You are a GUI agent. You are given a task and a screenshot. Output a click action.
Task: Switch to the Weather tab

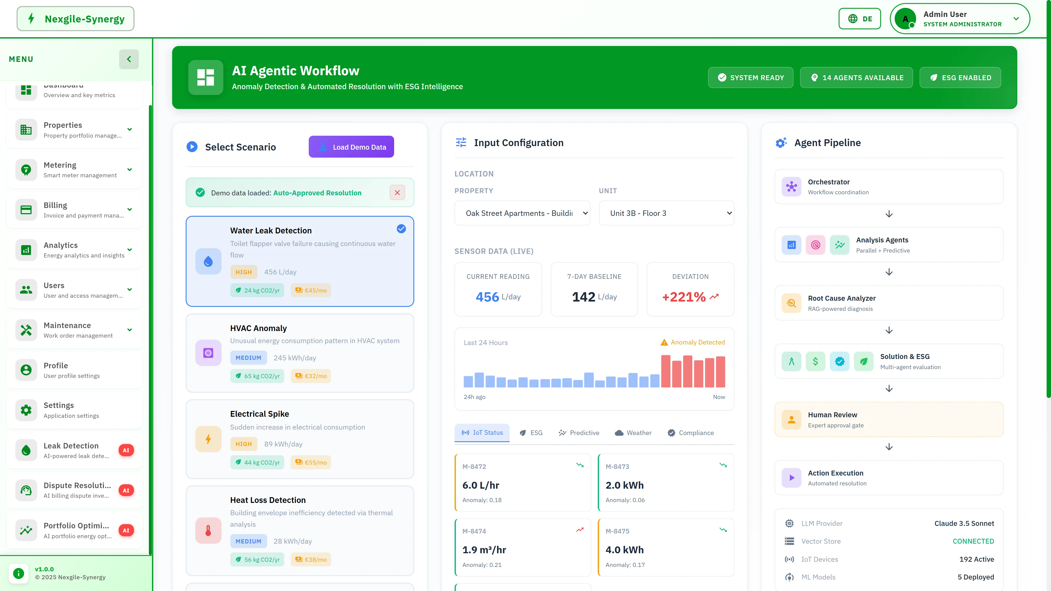[x=633, y=433]
